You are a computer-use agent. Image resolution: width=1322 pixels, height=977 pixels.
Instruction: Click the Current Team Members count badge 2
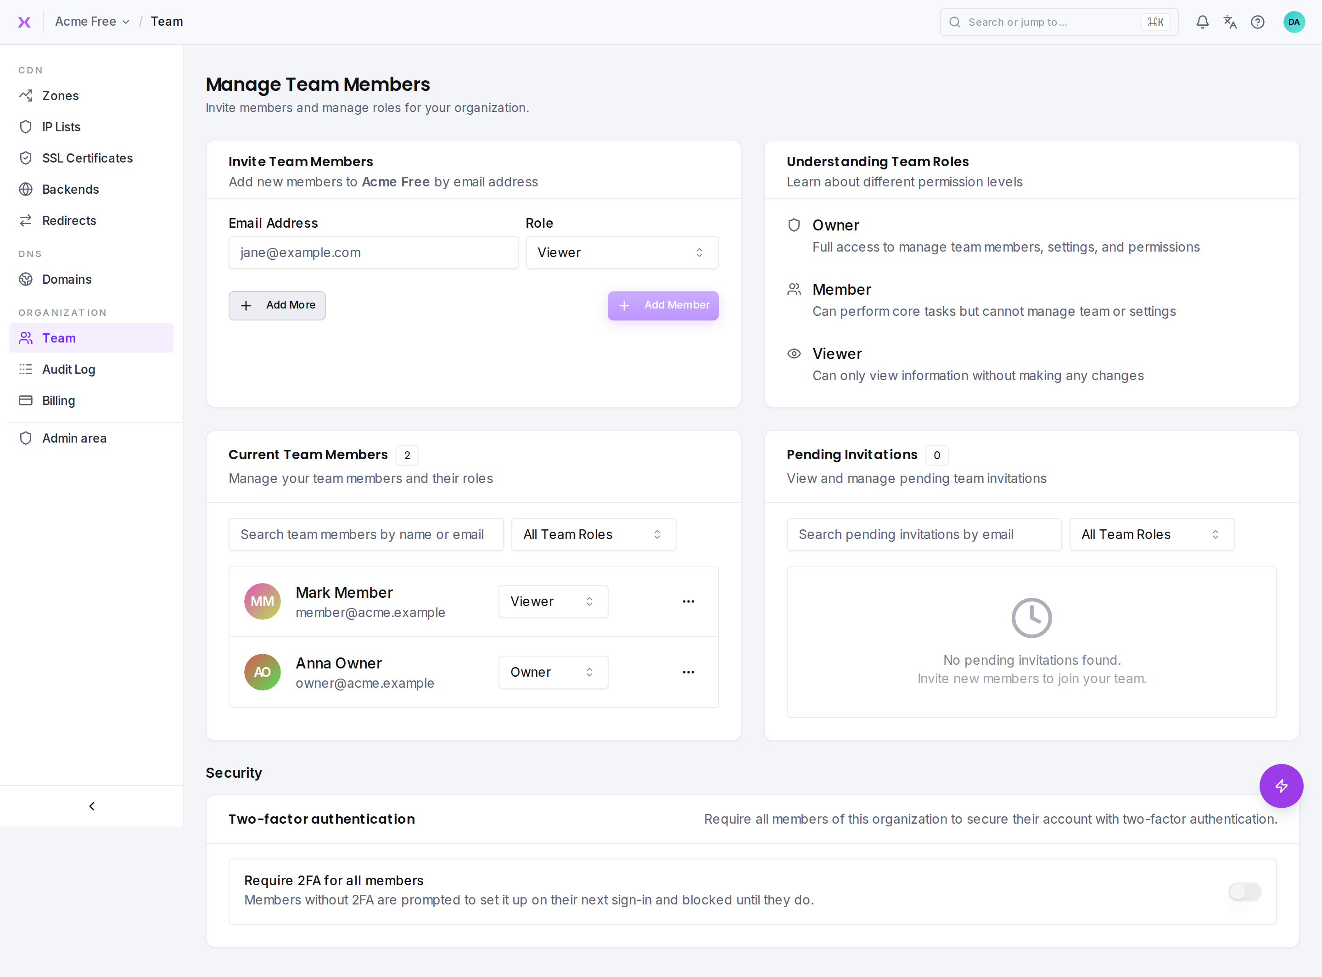[x=407, y=455]
